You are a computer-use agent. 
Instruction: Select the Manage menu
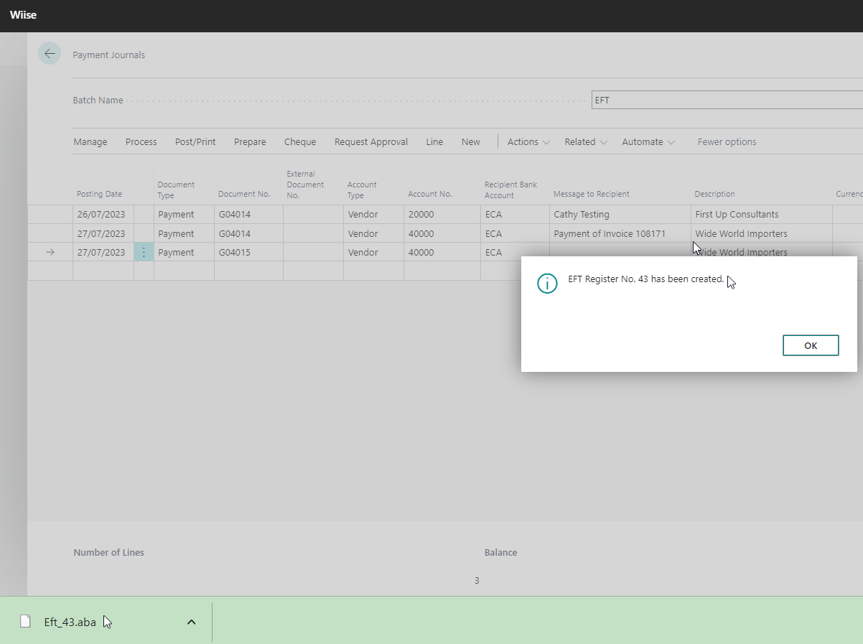click(90, 141)
